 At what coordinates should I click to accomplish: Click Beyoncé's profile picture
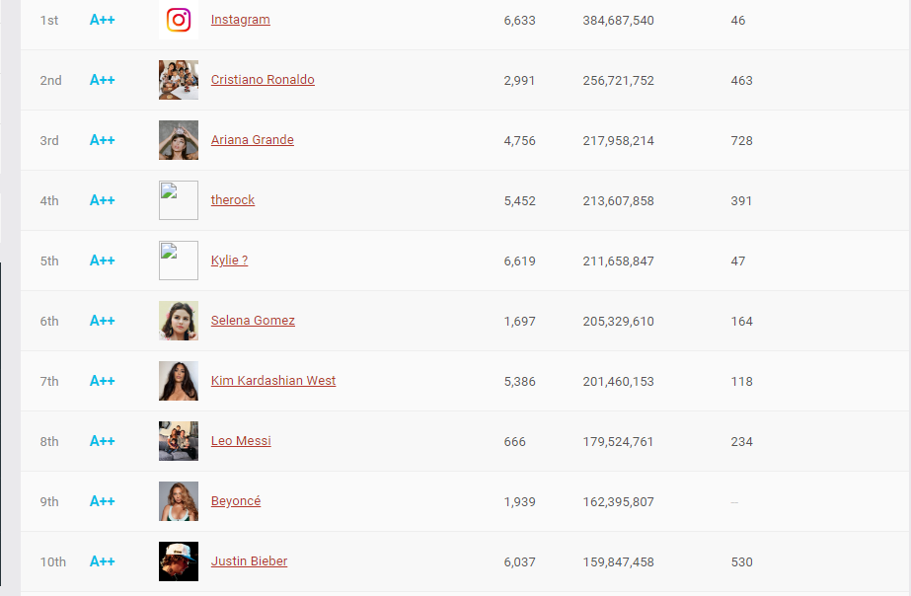pyautogui.click(x=179, y=501)
